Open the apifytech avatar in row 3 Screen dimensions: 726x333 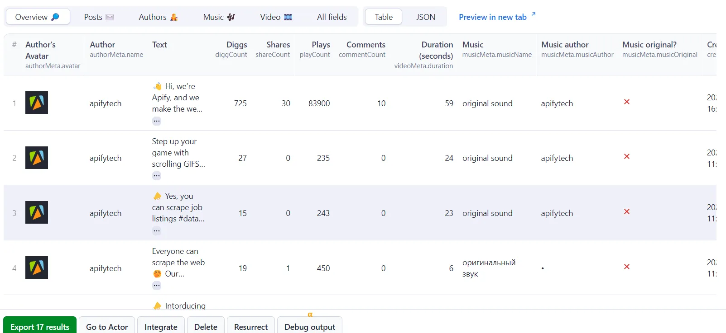click(x=37, y=212)
